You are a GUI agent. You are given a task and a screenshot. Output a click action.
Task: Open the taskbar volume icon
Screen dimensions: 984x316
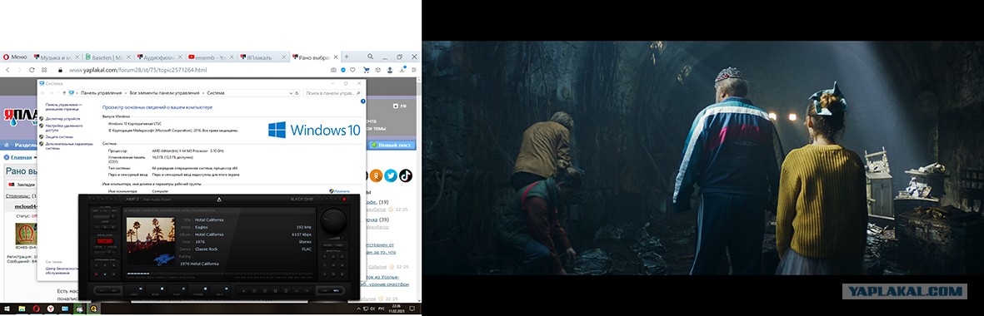click(372, 309)
